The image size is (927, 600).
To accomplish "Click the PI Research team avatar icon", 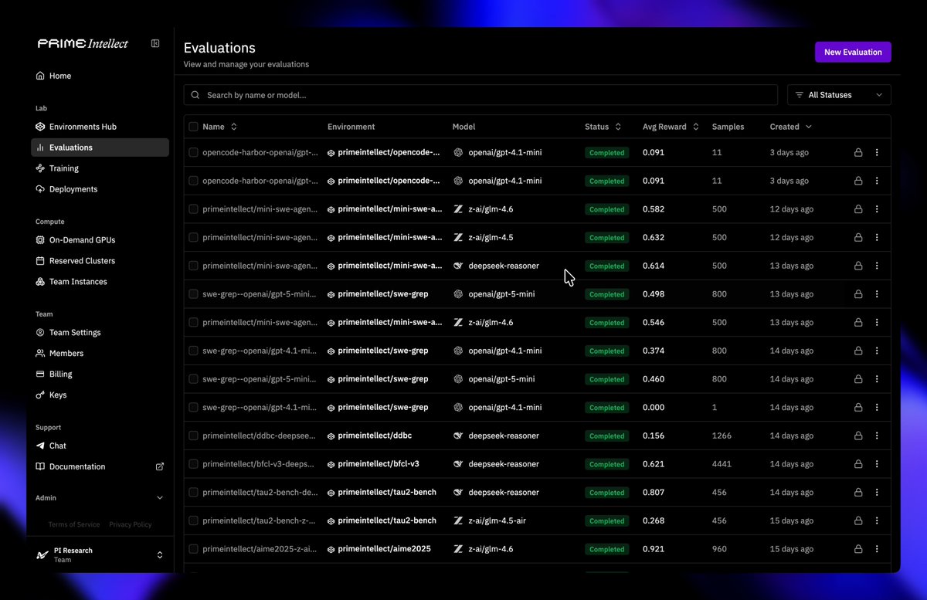I will [42, 555].
